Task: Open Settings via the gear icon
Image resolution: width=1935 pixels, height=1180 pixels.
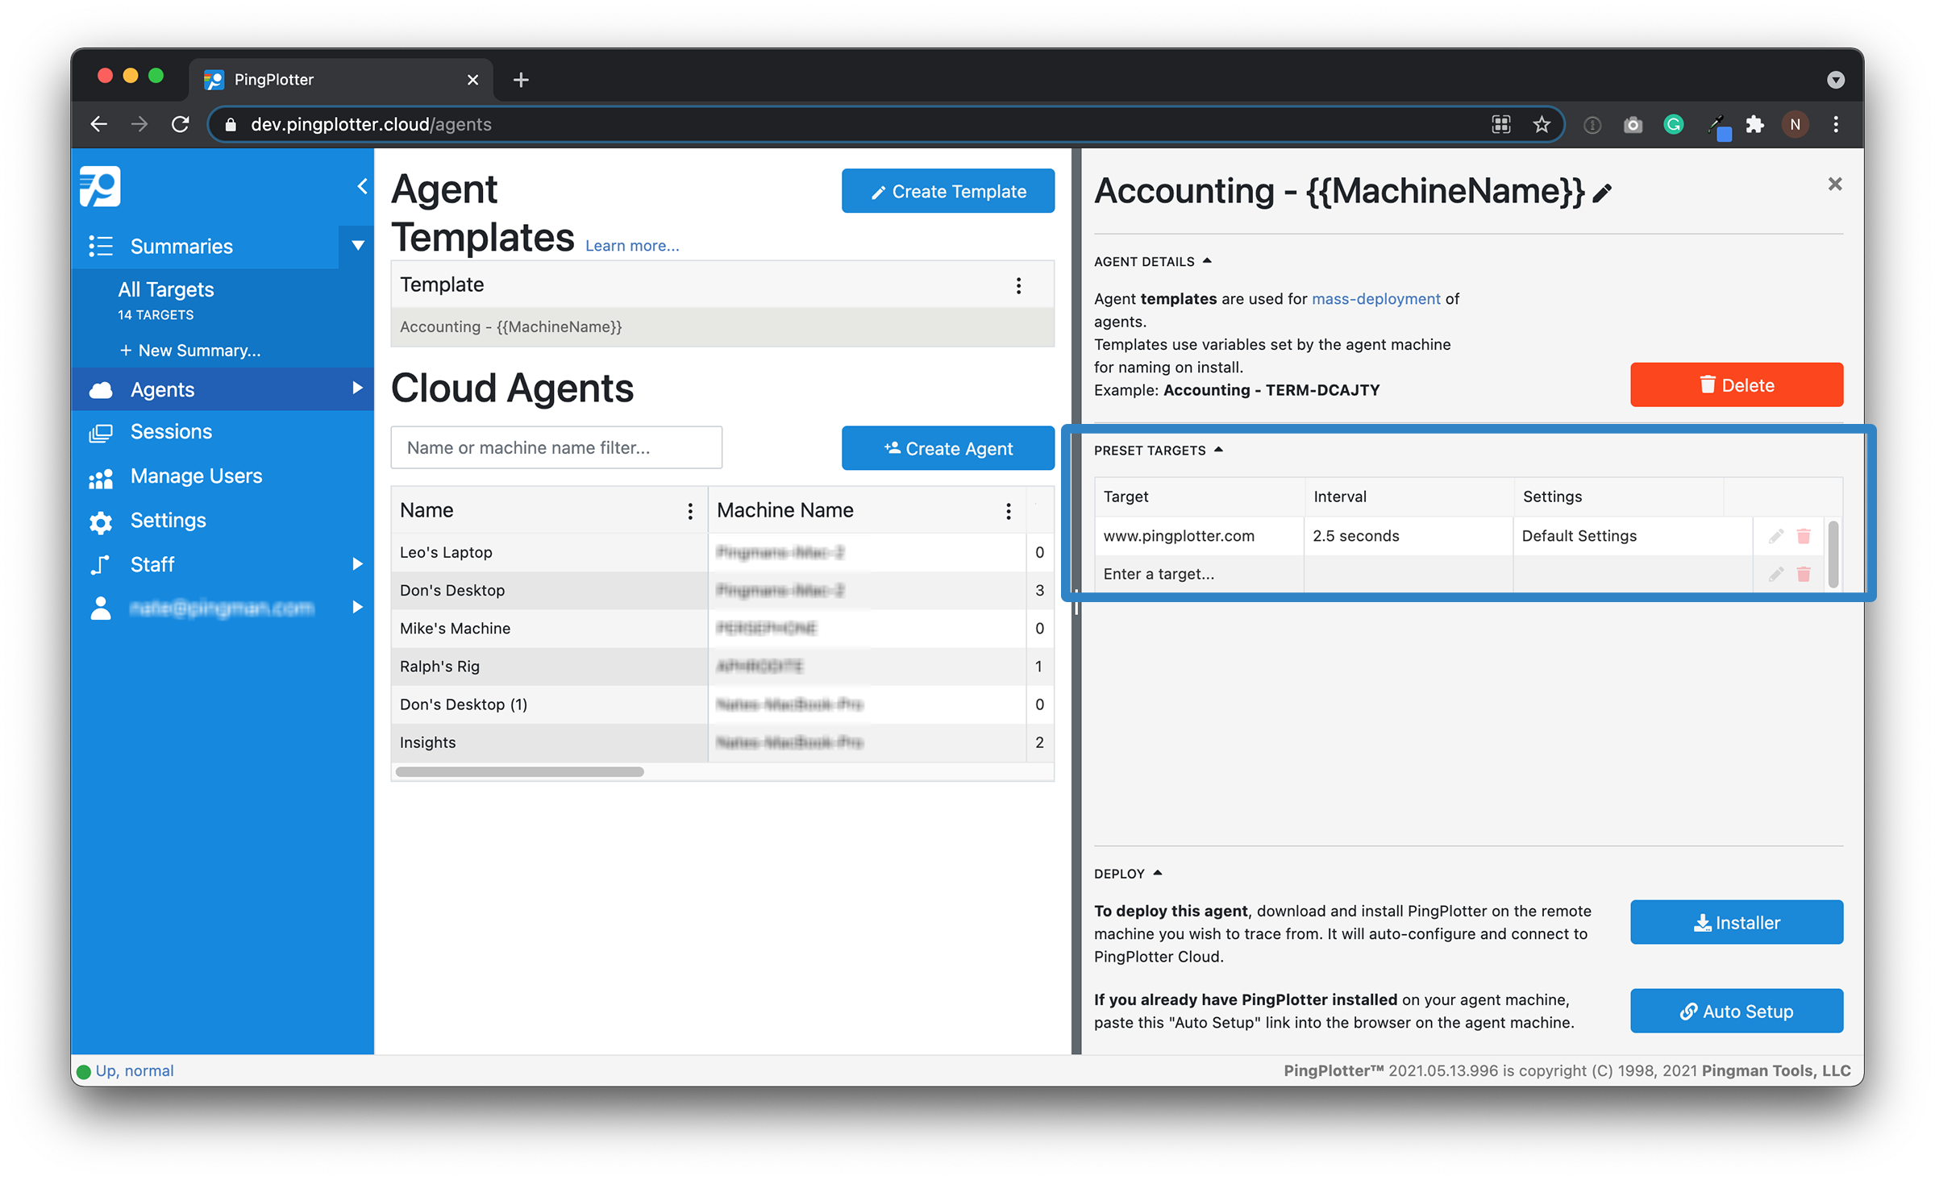Action: coord(100,521)
